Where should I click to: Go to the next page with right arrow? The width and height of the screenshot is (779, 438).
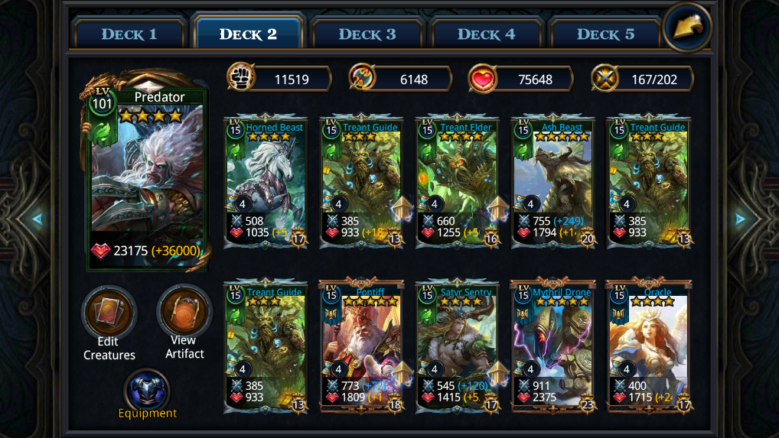740,219
